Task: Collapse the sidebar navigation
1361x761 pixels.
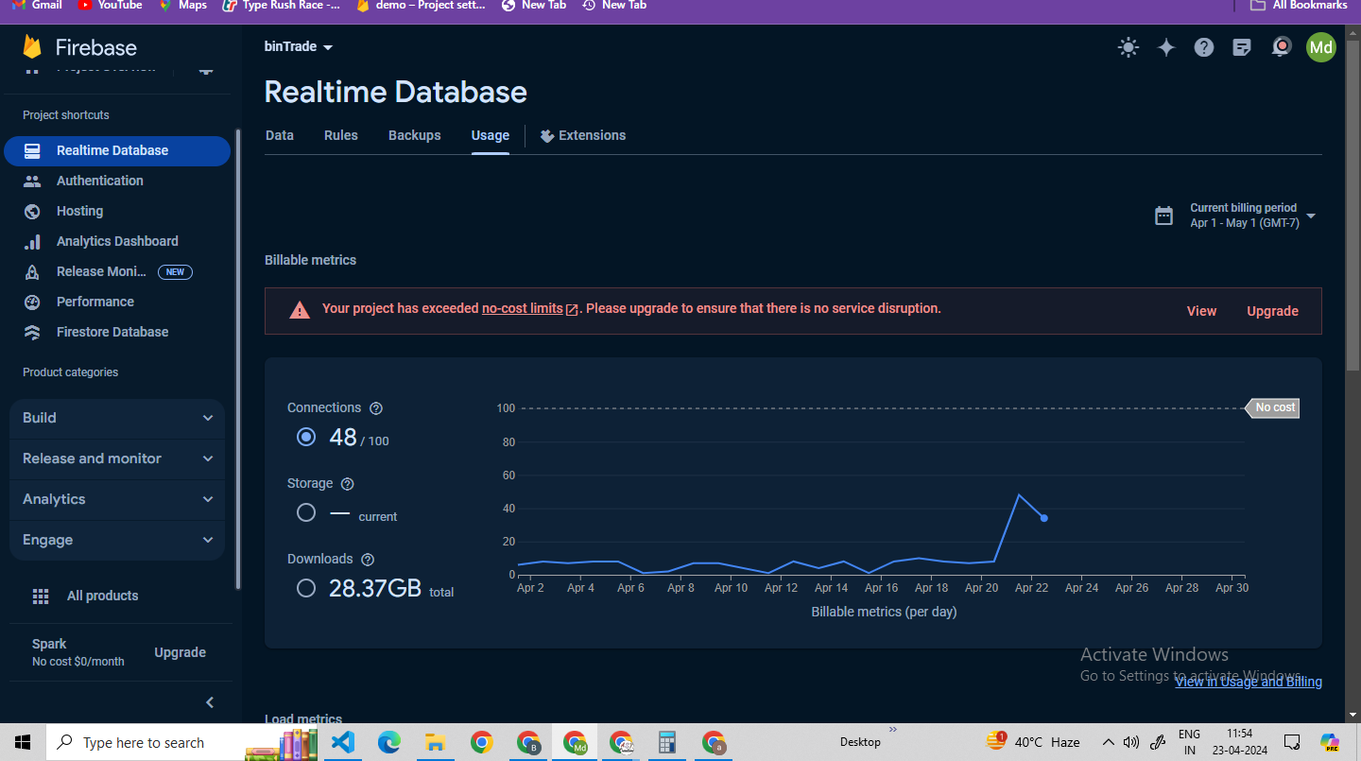Action: pyautogui.click(x=210, y=702)
